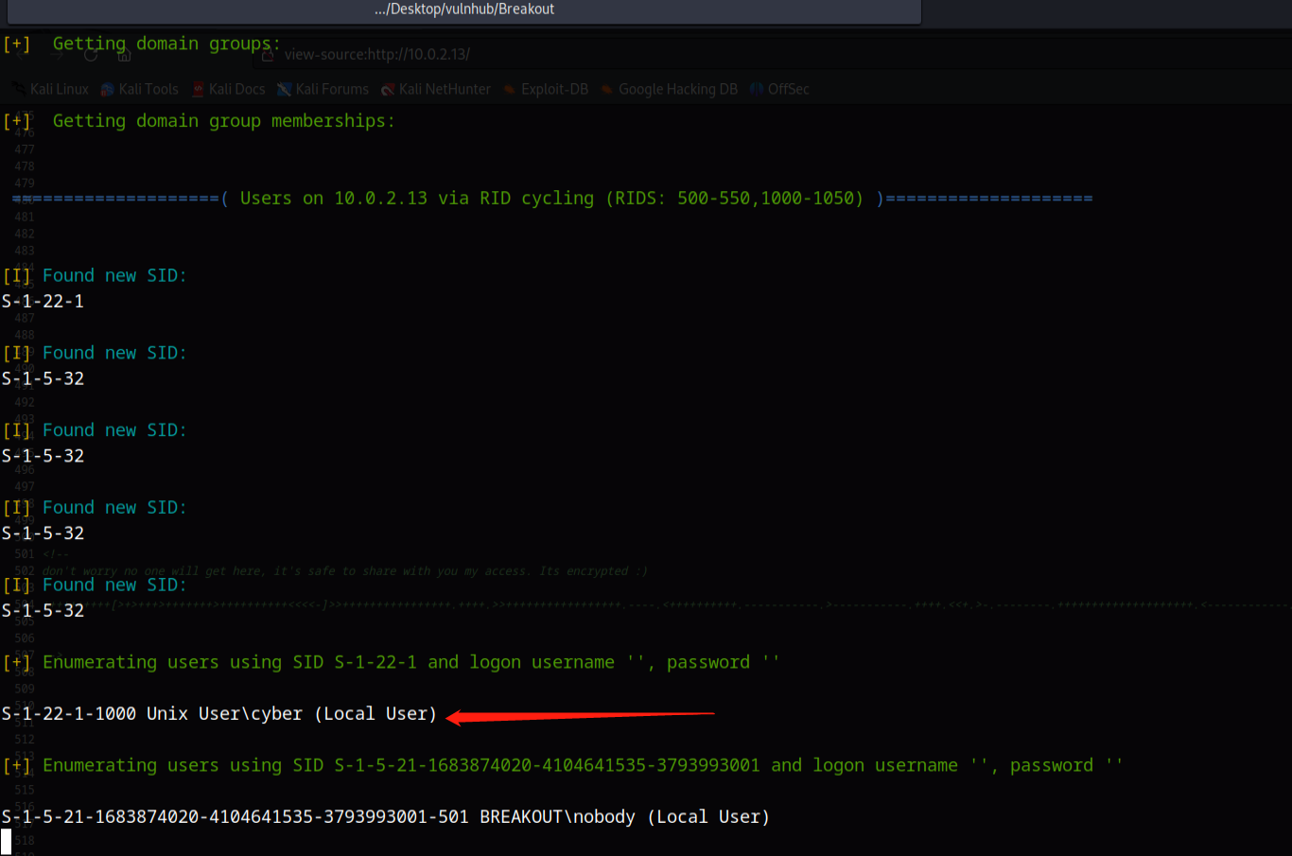Click the Unix User\cyber output line
1292x856 pixels.
point(219,714)
